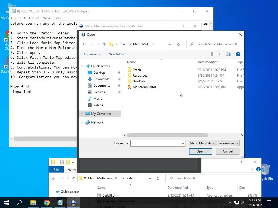The width and height of the screenshot is (278, 208).
Task: Refresh the Patch Explorer window
Action: (x=158, y=178)
